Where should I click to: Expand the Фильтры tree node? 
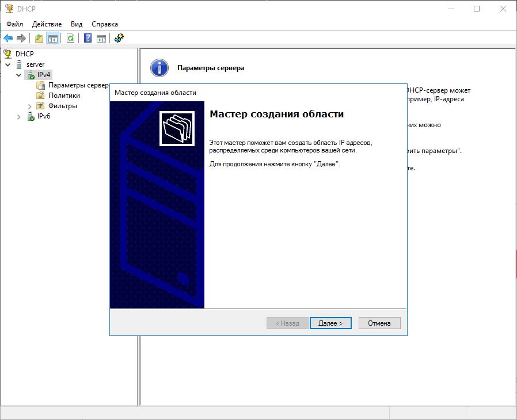click(29, 106)
